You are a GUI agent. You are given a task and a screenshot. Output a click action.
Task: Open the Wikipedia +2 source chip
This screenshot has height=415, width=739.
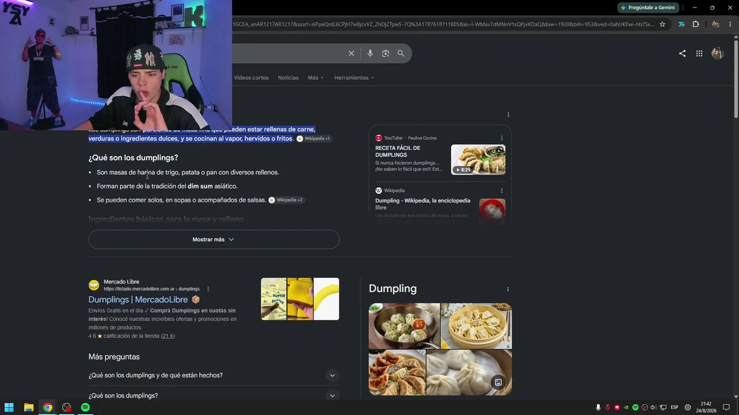(286, 200)
